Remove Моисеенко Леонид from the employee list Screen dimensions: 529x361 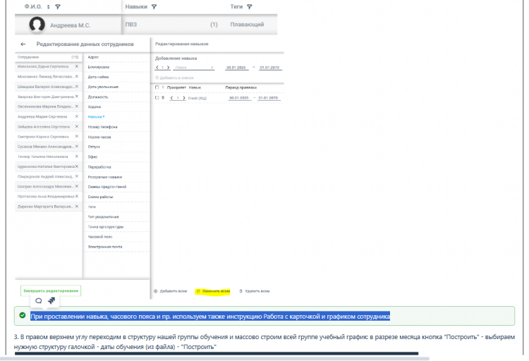tap(77, 77)
